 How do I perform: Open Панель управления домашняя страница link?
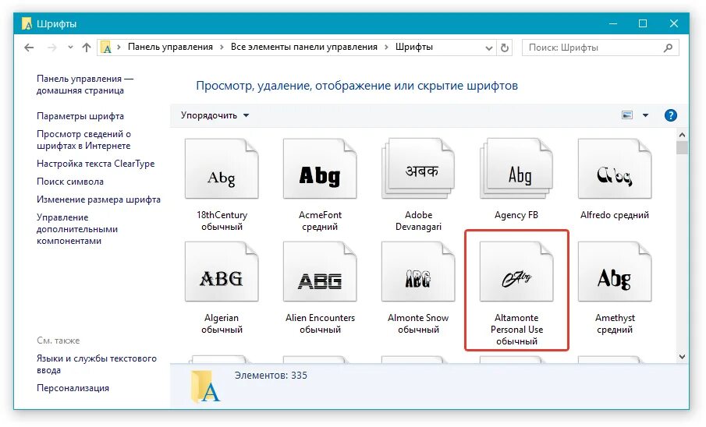point(85,84)
